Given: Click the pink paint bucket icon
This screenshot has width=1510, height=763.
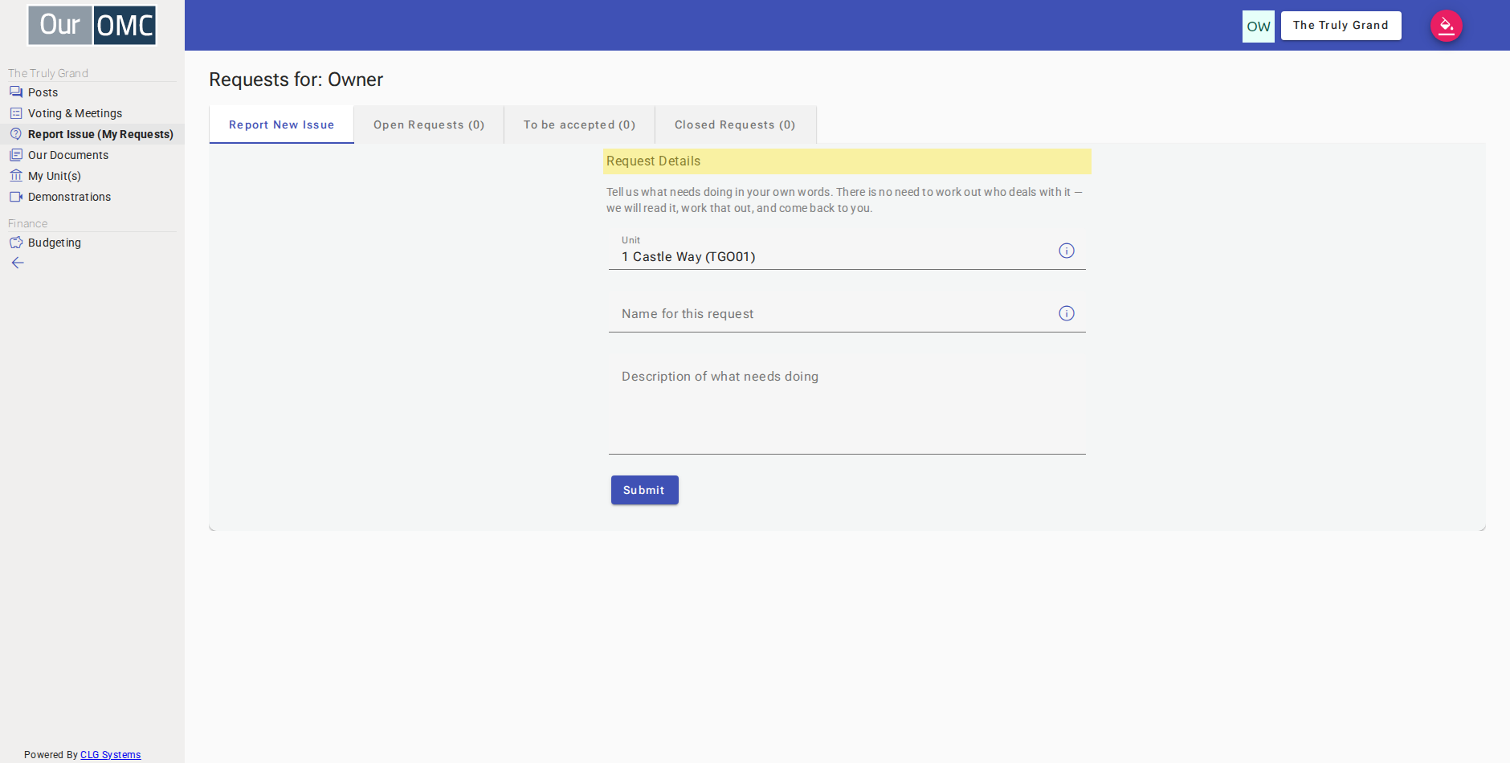Looking at the screenshot, I should point(1447,26).
